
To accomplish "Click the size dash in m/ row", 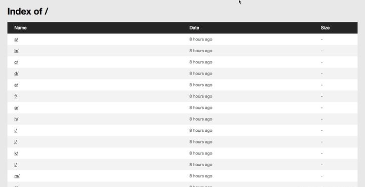I will click(322, 176).
